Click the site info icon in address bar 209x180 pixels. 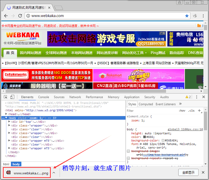(28, 16)
